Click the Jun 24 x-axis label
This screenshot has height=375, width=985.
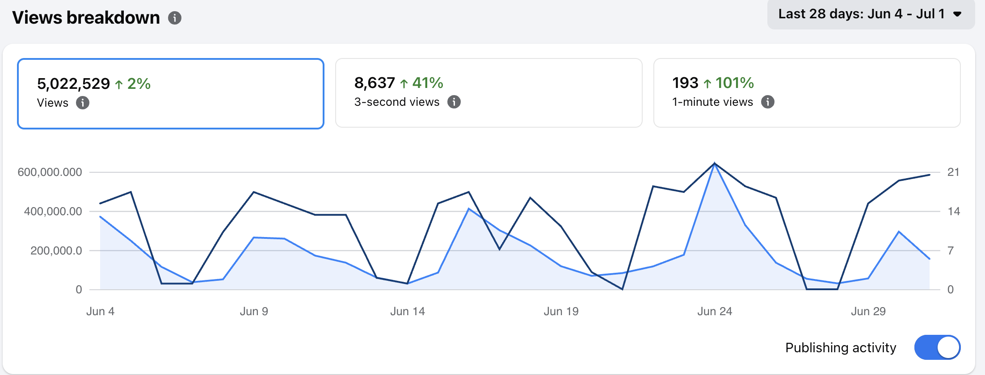pyautogui.click(x=715, y=311)
